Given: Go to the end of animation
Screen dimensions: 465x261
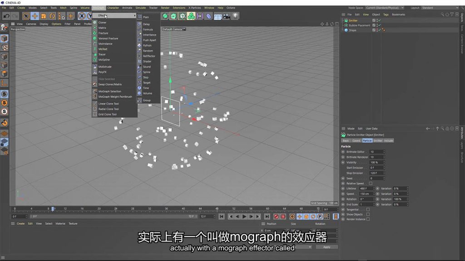Looking at the screenshot, I should (267, 217).
